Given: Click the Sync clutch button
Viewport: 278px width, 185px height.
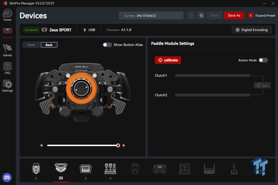Looking at the screenshot, I should coord(262,86).
